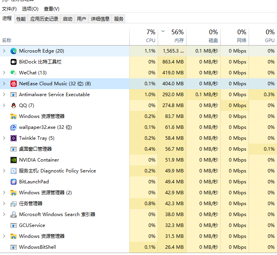Select the wallpaper32.exe (32 位) row name

(x=45, y=127)
